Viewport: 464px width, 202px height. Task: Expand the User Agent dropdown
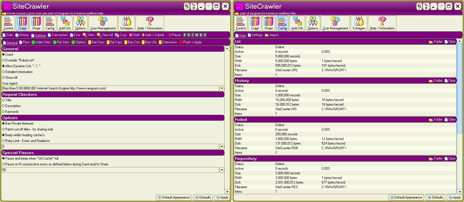222,88
